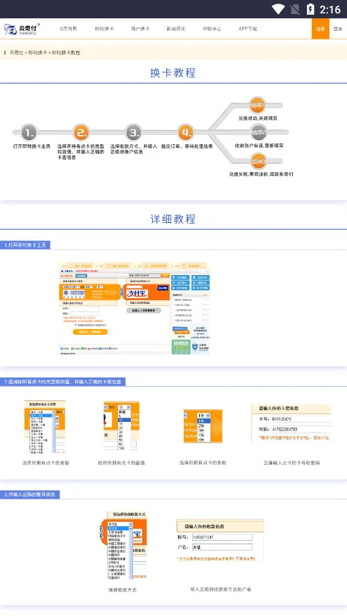Tap the no-SIM status bar icon
Viewport: 347px width, 616px height.
(295, 9)
